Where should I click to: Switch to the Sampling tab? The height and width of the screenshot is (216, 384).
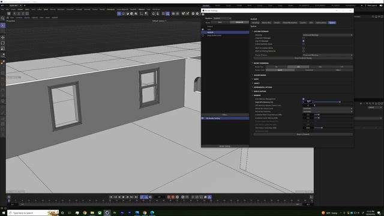256,23
